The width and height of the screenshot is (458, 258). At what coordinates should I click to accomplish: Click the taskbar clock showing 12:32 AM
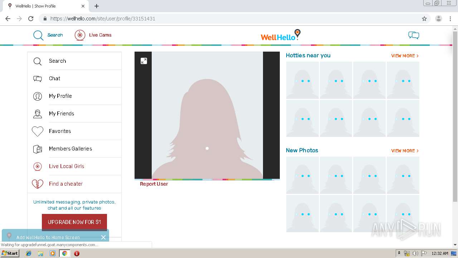(x=440, y=253)
